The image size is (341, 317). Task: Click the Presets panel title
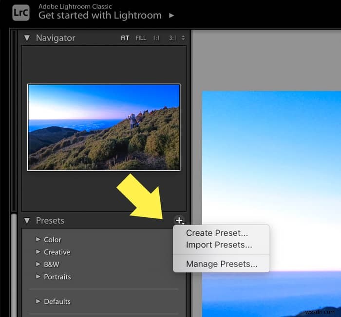(x=50, y=221)
